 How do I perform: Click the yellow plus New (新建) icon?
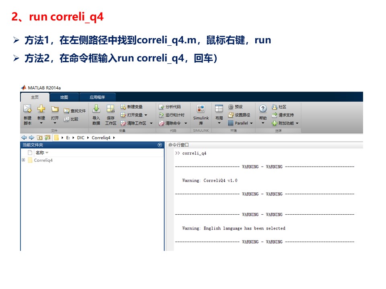coord(41,109)
